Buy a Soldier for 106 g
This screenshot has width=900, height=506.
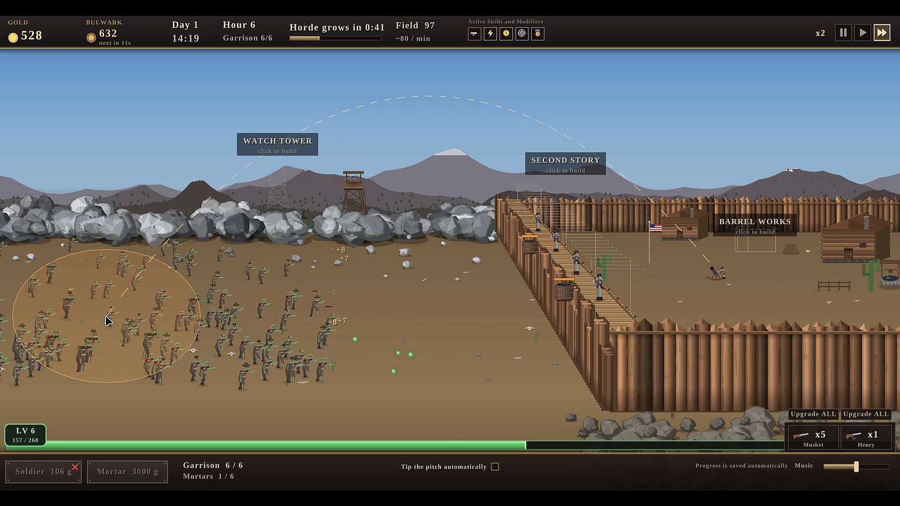click(43, 472)
